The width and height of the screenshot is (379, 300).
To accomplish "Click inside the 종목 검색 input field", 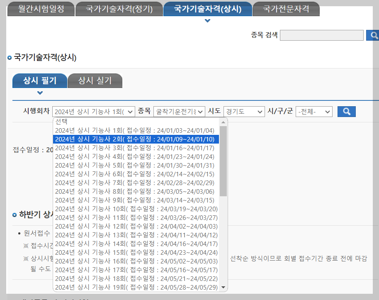I will (321, 35).
